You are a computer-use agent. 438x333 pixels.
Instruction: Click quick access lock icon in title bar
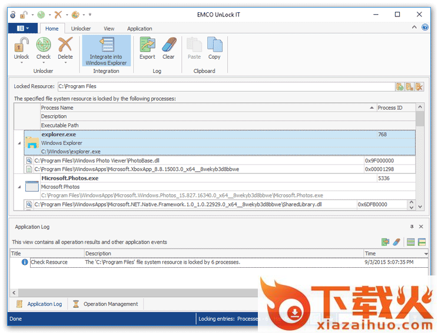13,15
